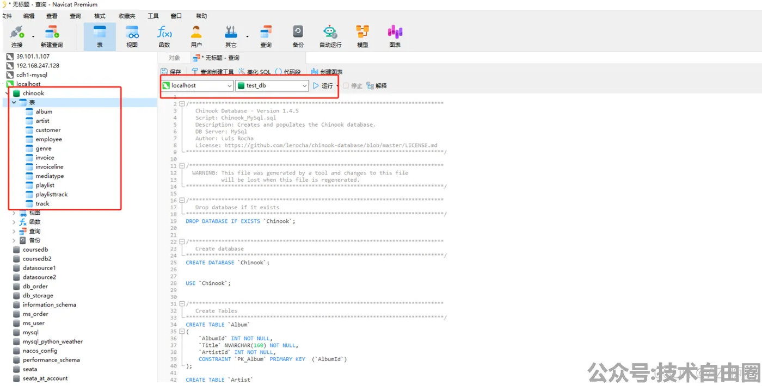Viewport: 762px width, 386px height.
Task: Select the information_schema database
Action: coord(49,305)
